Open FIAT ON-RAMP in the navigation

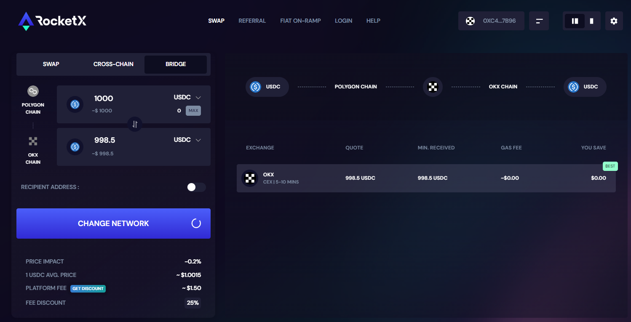tap(300, 21)
